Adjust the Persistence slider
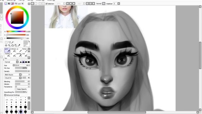This screenshot has height=114, width=202. point(22,87)
